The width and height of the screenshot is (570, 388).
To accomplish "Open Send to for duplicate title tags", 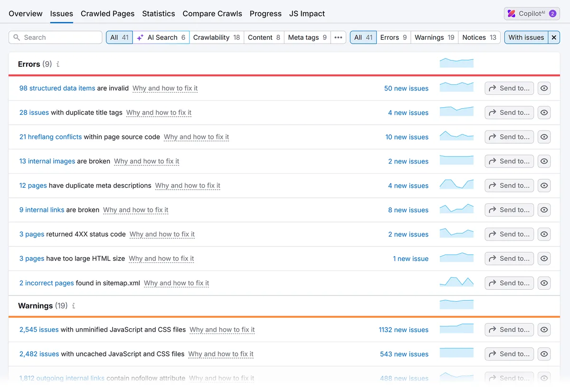I will click(x=509, y=112).
